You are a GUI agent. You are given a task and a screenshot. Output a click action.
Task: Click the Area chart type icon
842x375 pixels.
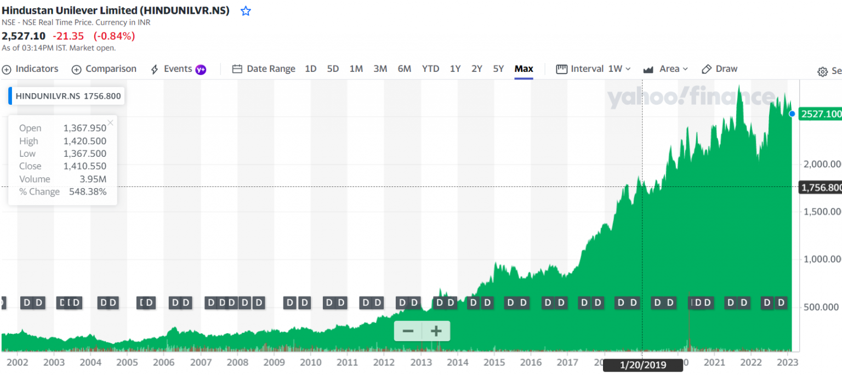[x=647, y=69]
